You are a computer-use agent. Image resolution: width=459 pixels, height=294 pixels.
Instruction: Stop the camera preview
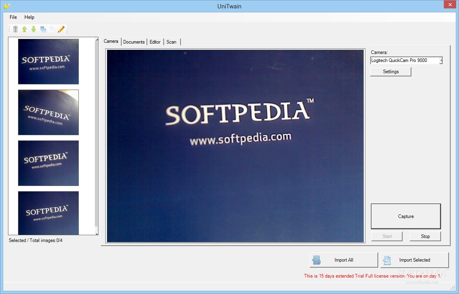425,236
